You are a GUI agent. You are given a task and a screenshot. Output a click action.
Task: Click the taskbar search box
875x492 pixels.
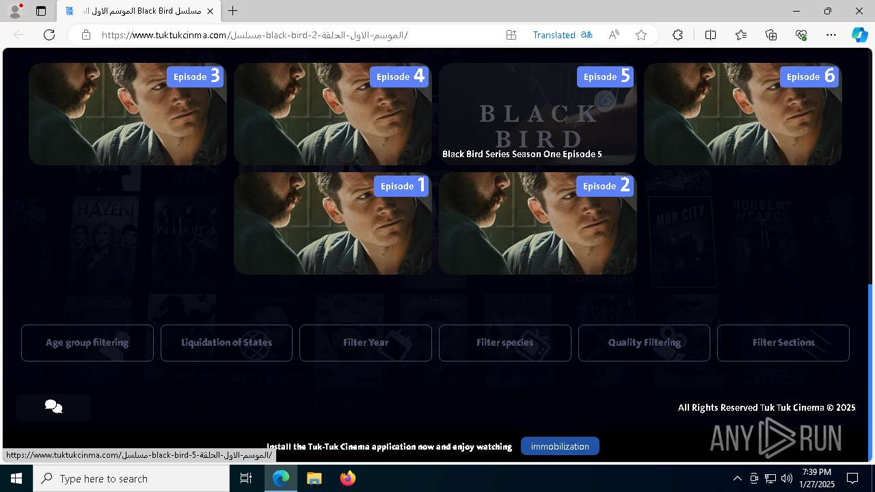pyautogui.click(x=131, y=478)
